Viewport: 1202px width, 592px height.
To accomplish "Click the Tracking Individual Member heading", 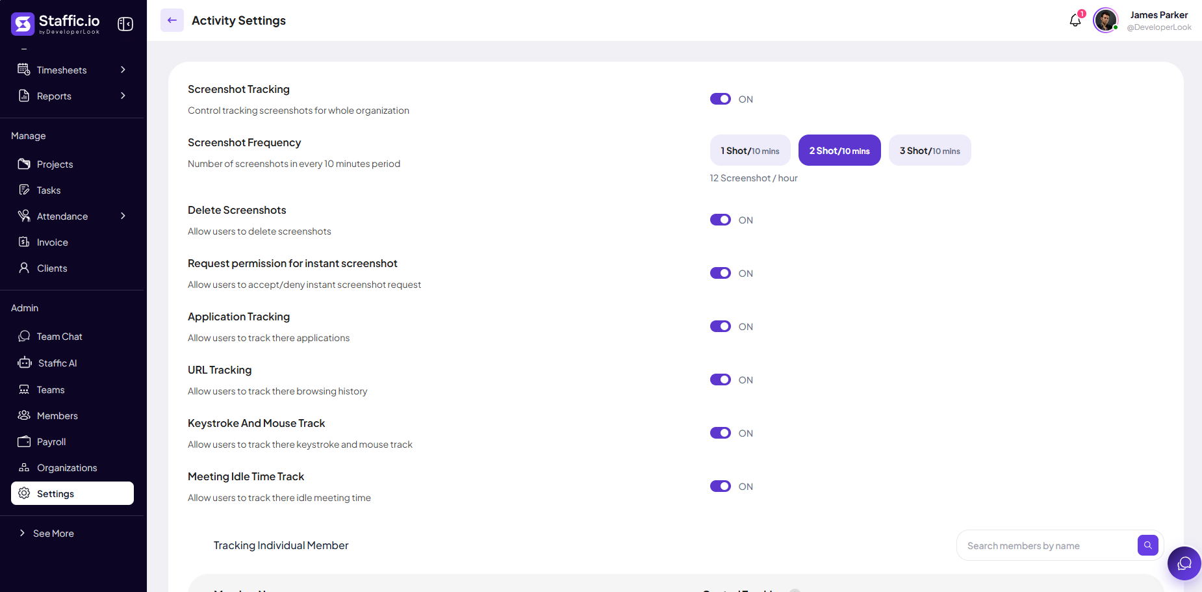I will point(281,545).
